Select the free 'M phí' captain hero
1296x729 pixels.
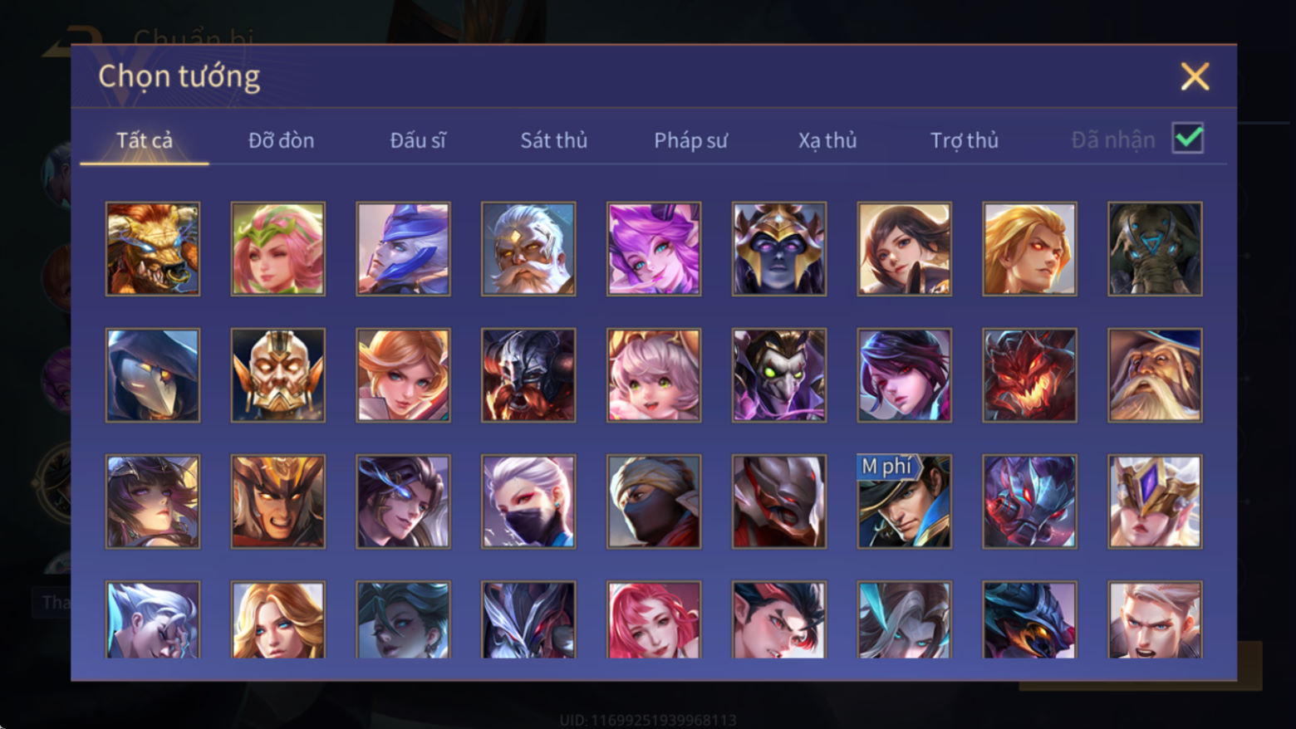pyautogui.click(x=904, y=501)
